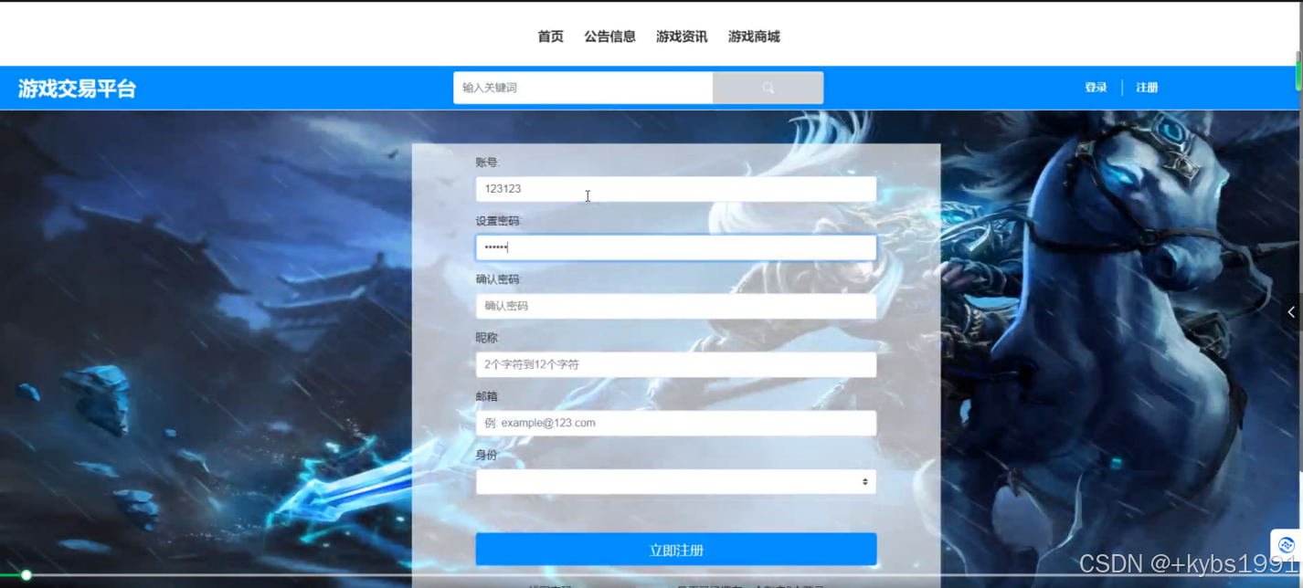Screen dimensions: 1303x588
Task: Submit with 立即注册 button
Action: click(x=676, y=550)
